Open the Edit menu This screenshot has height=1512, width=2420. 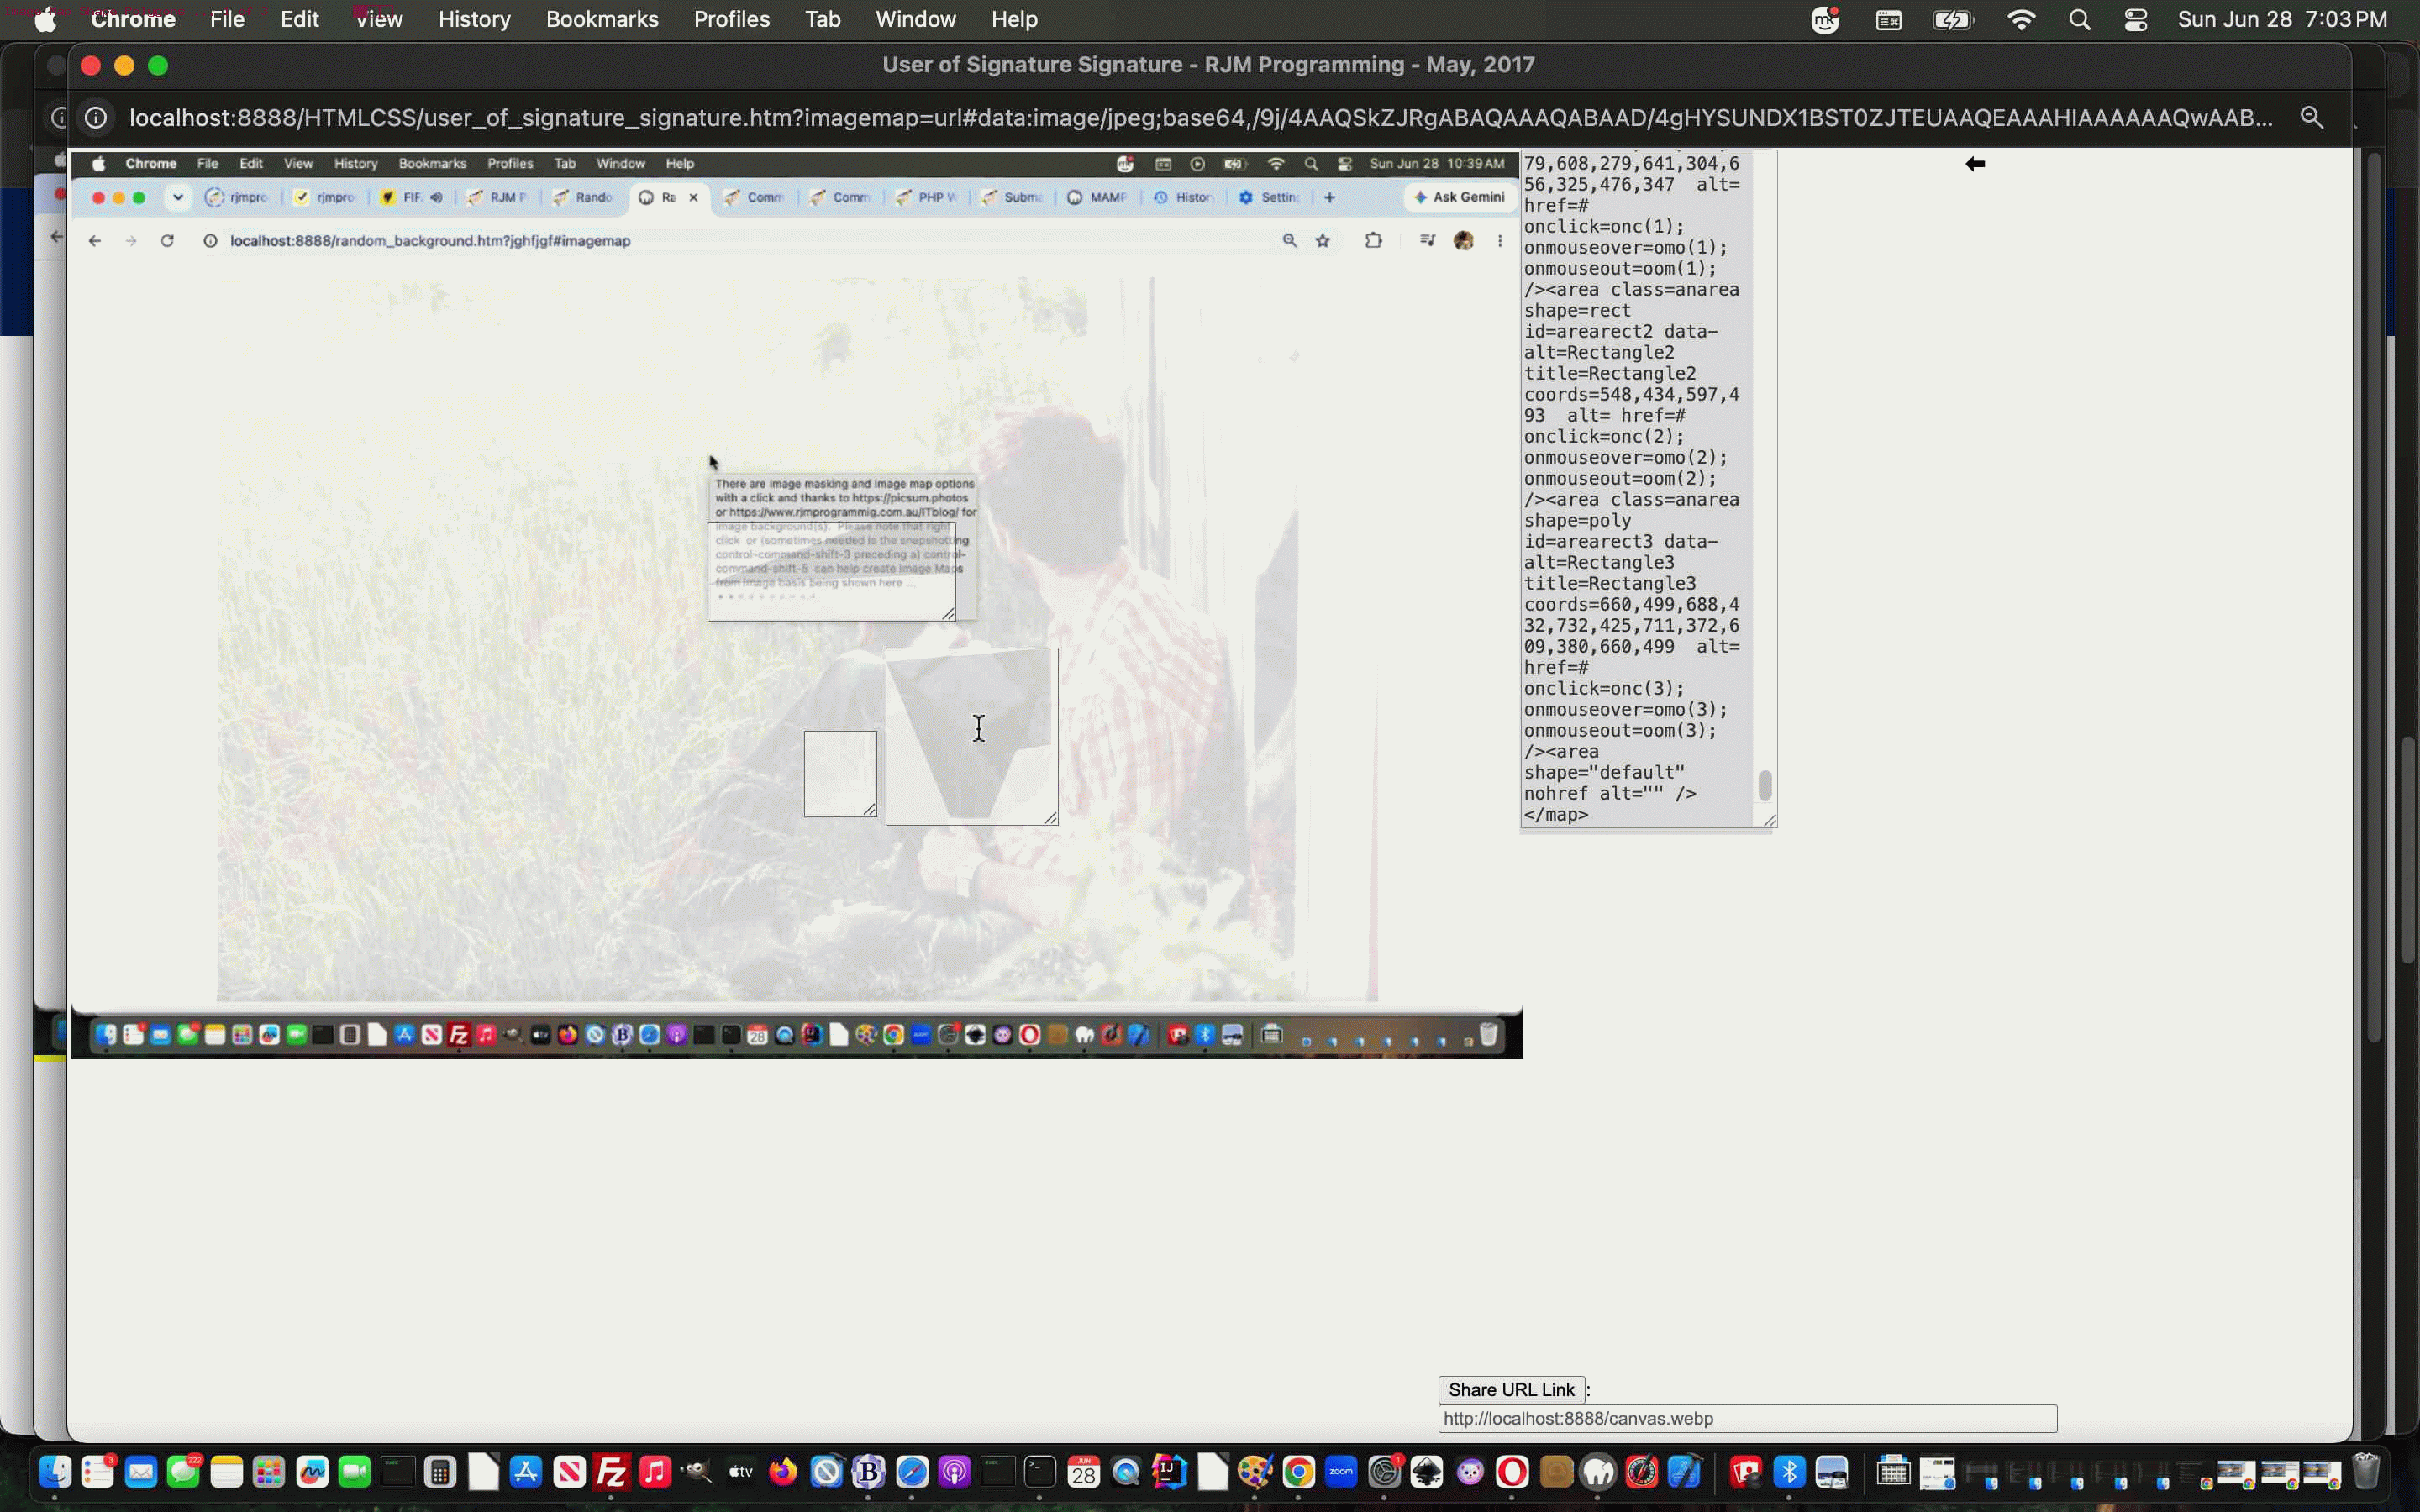[x=299, y=20]
